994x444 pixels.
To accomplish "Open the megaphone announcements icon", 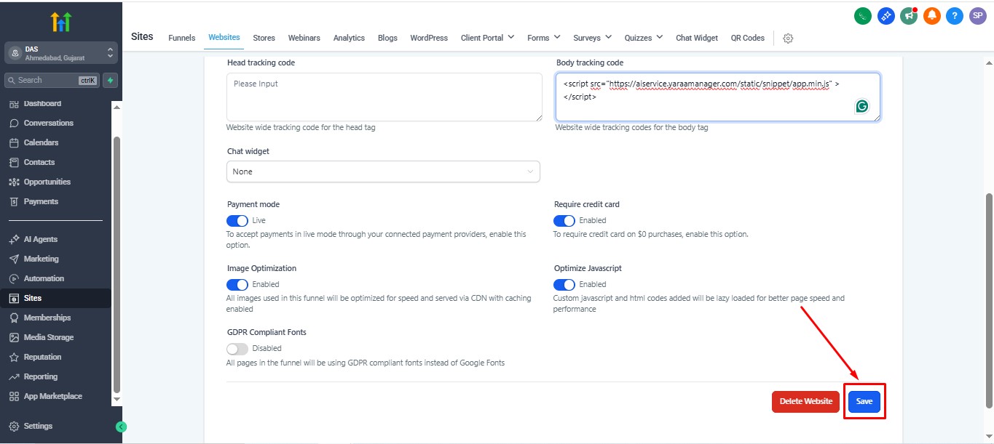I will click(x=909, y=16).
